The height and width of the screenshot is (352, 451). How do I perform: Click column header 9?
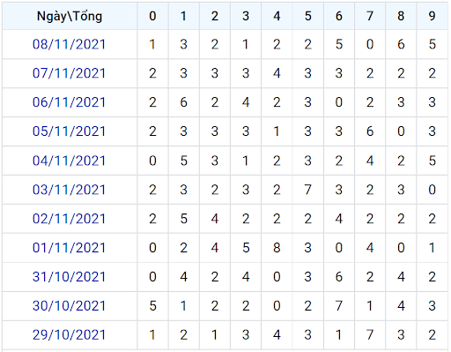coord(433,16)
